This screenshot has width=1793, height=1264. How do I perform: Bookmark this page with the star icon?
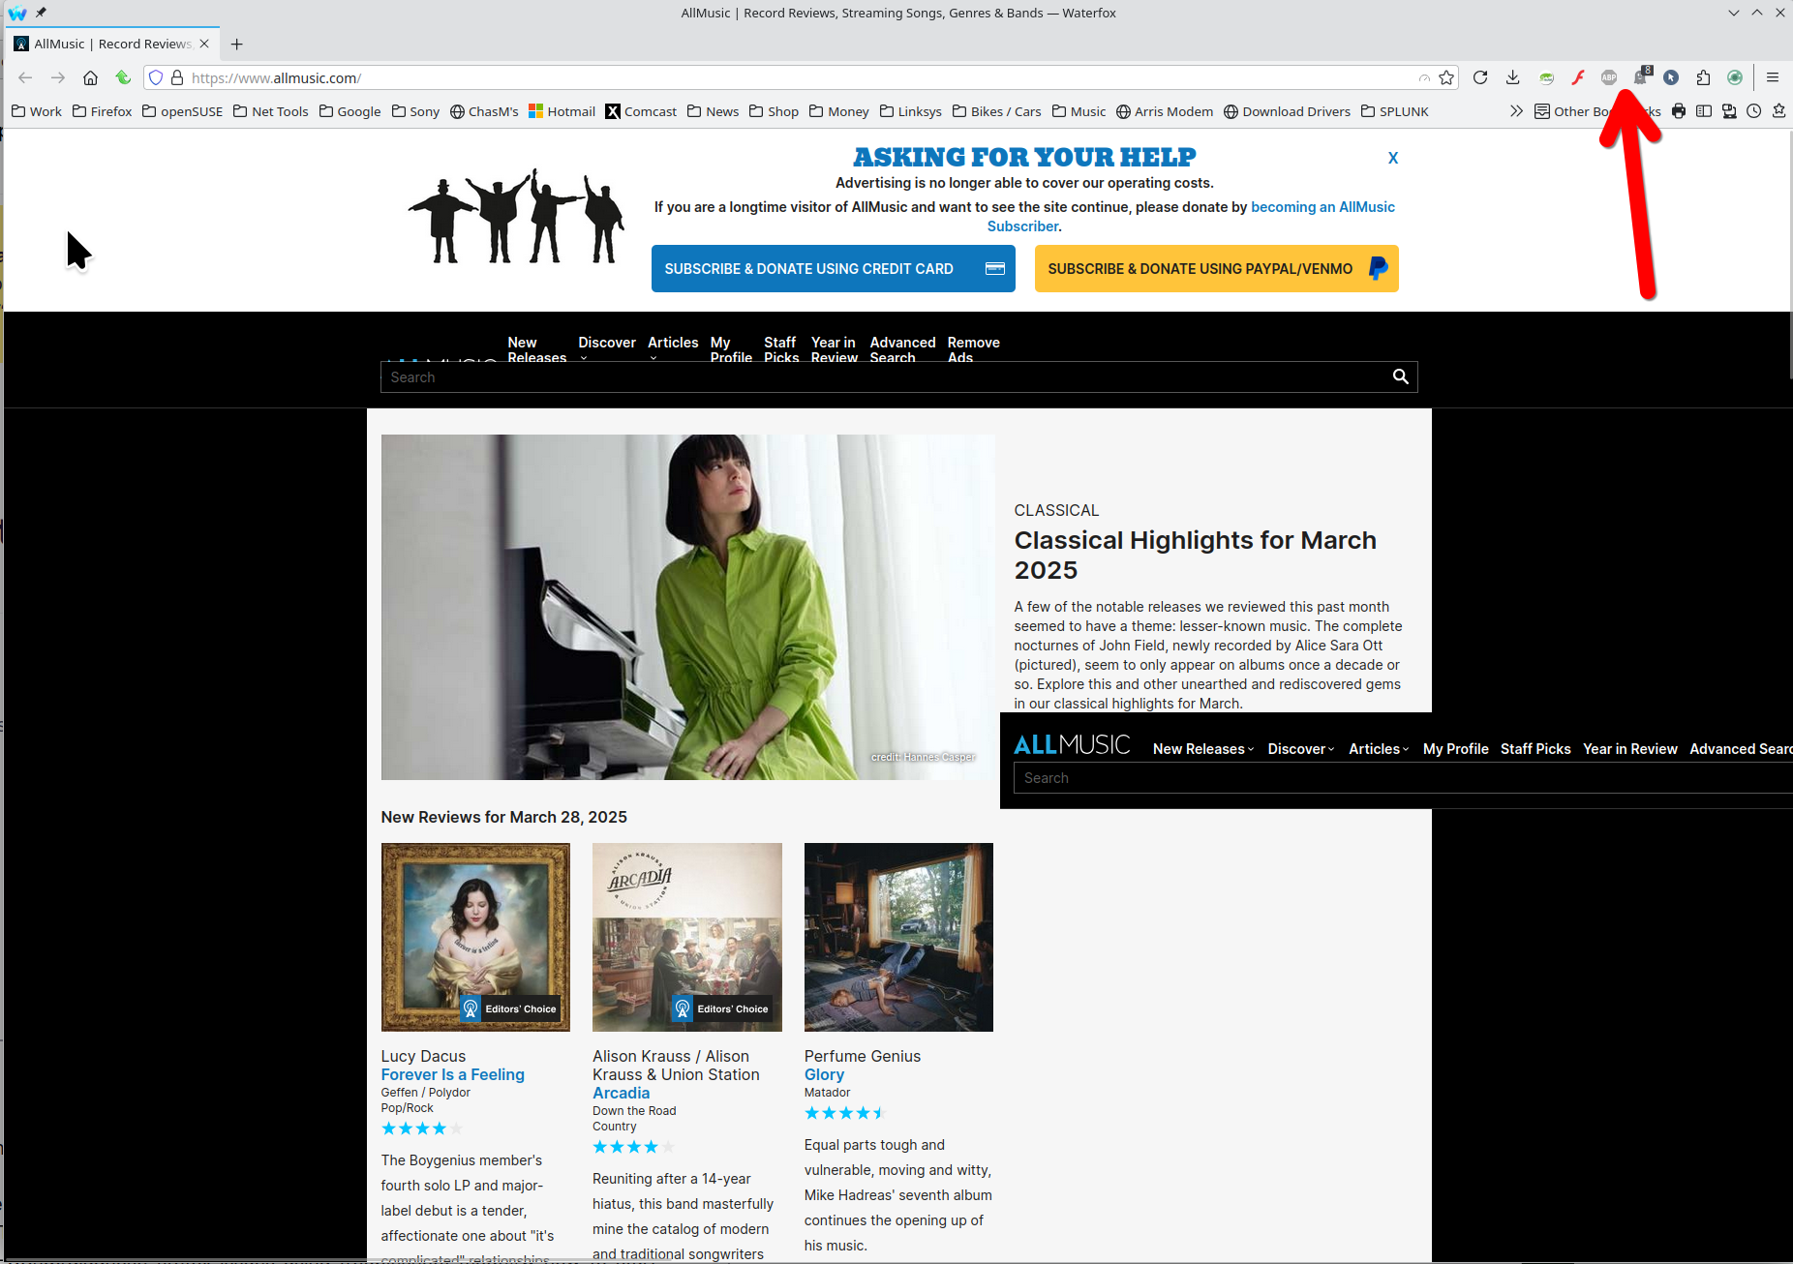pos(1446,77)
